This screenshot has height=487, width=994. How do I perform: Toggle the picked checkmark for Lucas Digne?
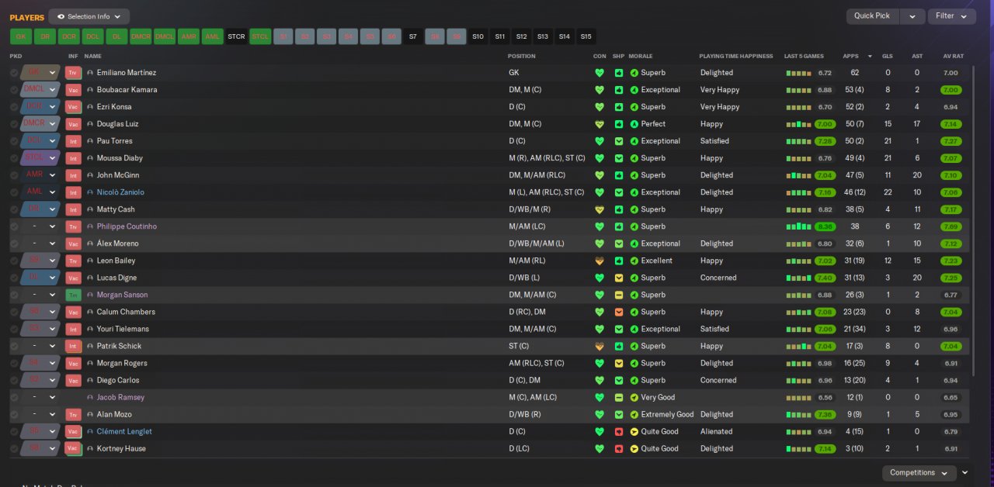point(14,278)
